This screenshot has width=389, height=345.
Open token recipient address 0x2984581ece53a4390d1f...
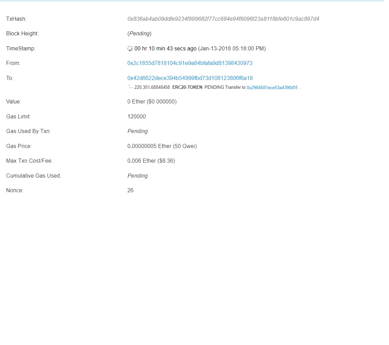click(274, 87)
